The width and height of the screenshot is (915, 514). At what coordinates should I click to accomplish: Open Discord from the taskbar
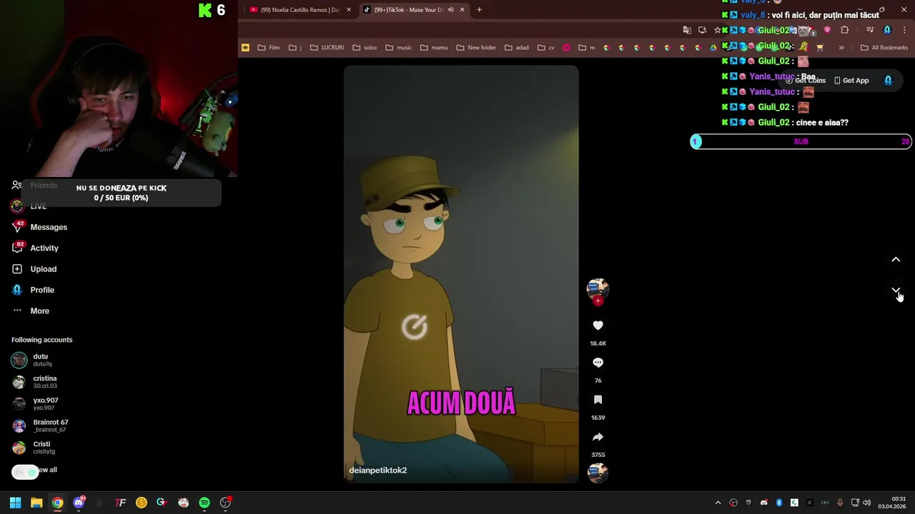[79, 503]
